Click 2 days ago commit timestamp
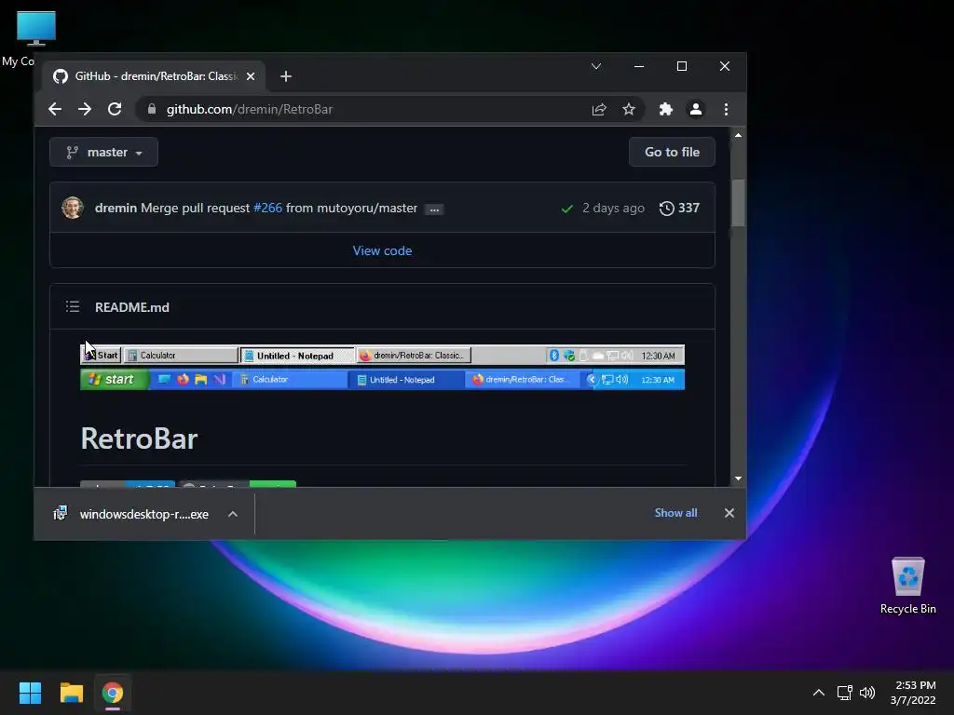This screenshot has height=715, width=954. click(x=613, y=208)
